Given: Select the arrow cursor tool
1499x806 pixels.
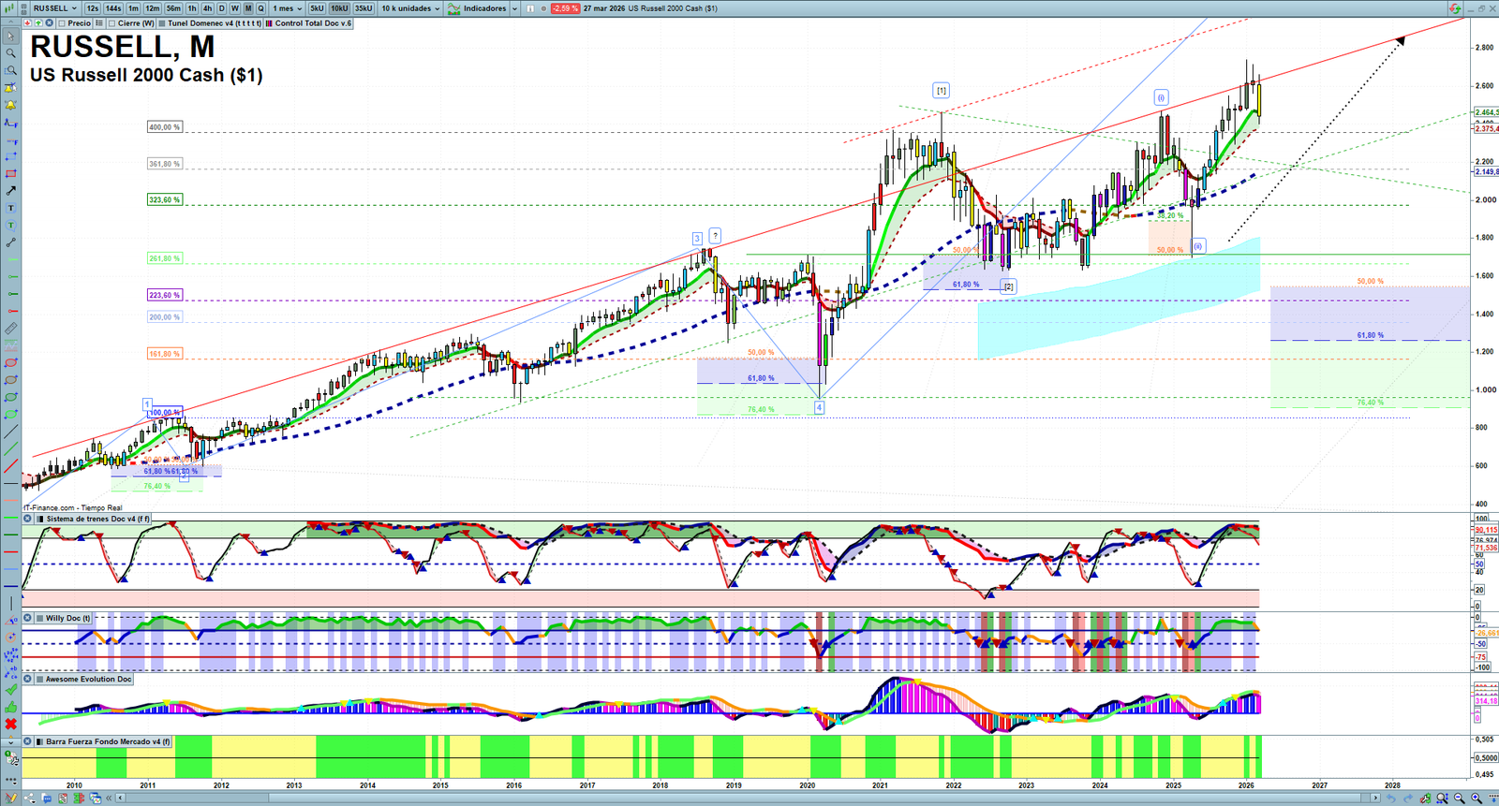Looking at the screenshot, I should click(x=10, y=37).
